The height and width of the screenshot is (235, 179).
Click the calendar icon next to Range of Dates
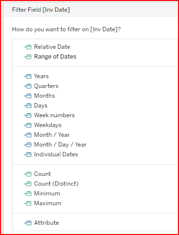pos(28,57)
